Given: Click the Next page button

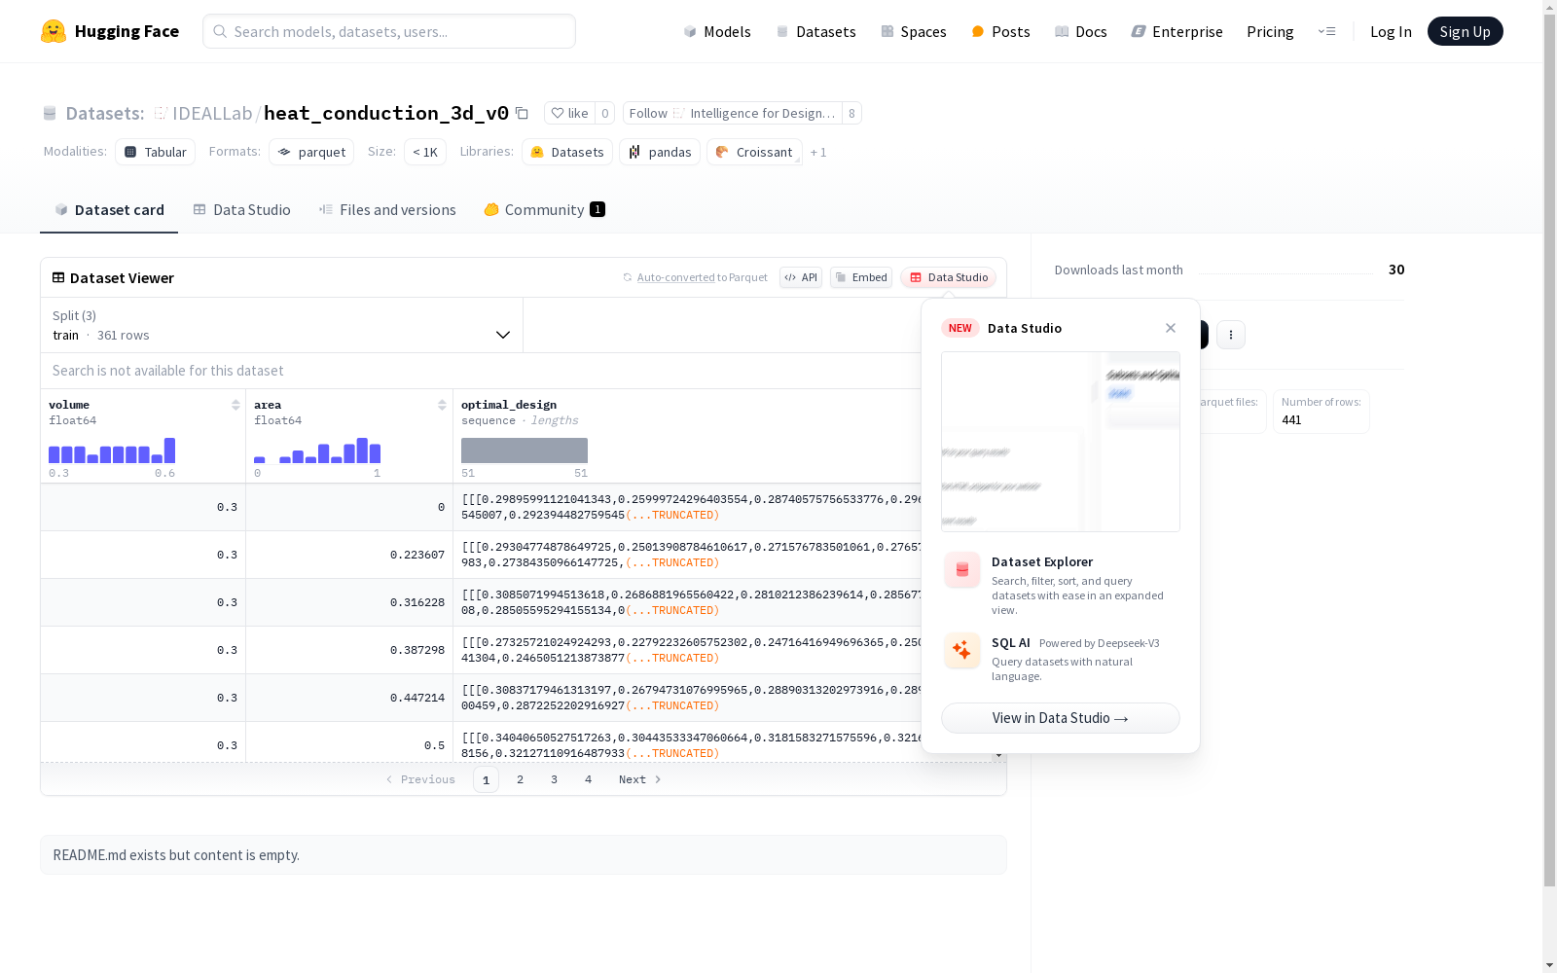Looking at the screenshot, I should tap(640, 779).
